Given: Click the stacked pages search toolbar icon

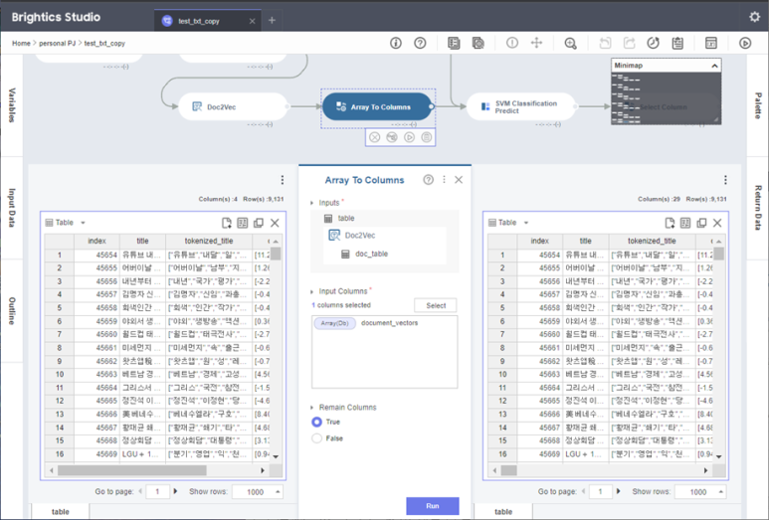Looking at the screenshot, I should [x=479, y=43].
